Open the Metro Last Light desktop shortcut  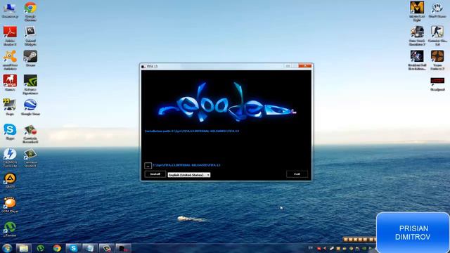(x=417, y=11)
